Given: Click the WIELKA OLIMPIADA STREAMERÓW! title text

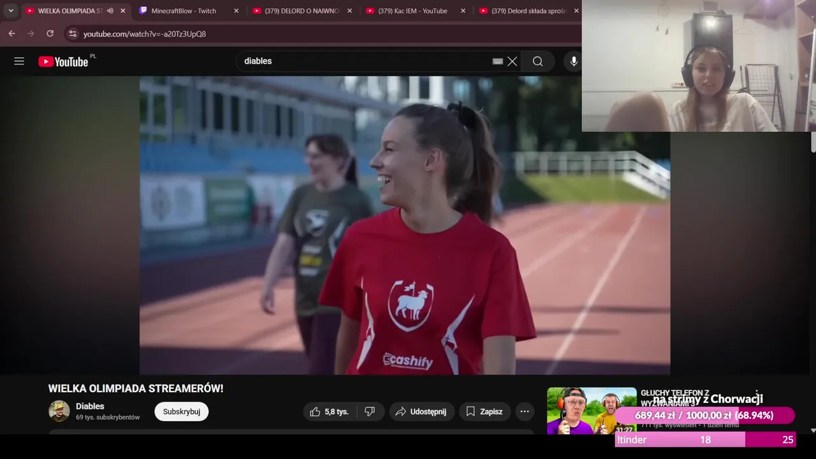Looking at the screenshot, I should tap(136, 388).
